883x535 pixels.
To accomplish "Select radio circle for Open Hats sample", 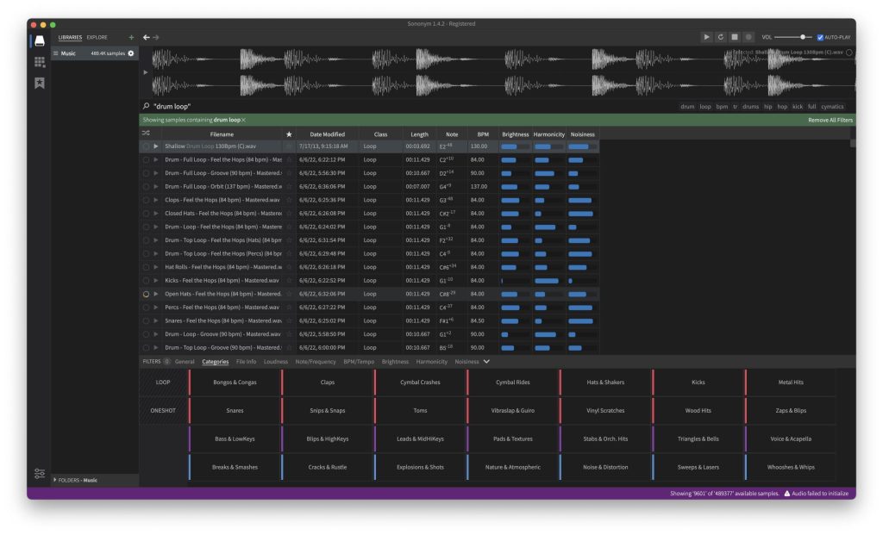I will point(146,294).
